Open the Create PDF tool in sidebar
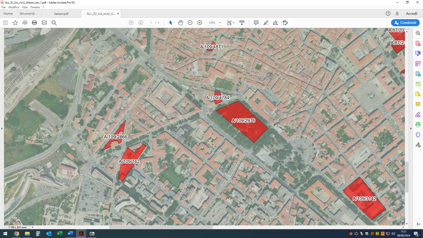This screenshot has height=238, width=423. pyautogui.click(x=418, y=43)
